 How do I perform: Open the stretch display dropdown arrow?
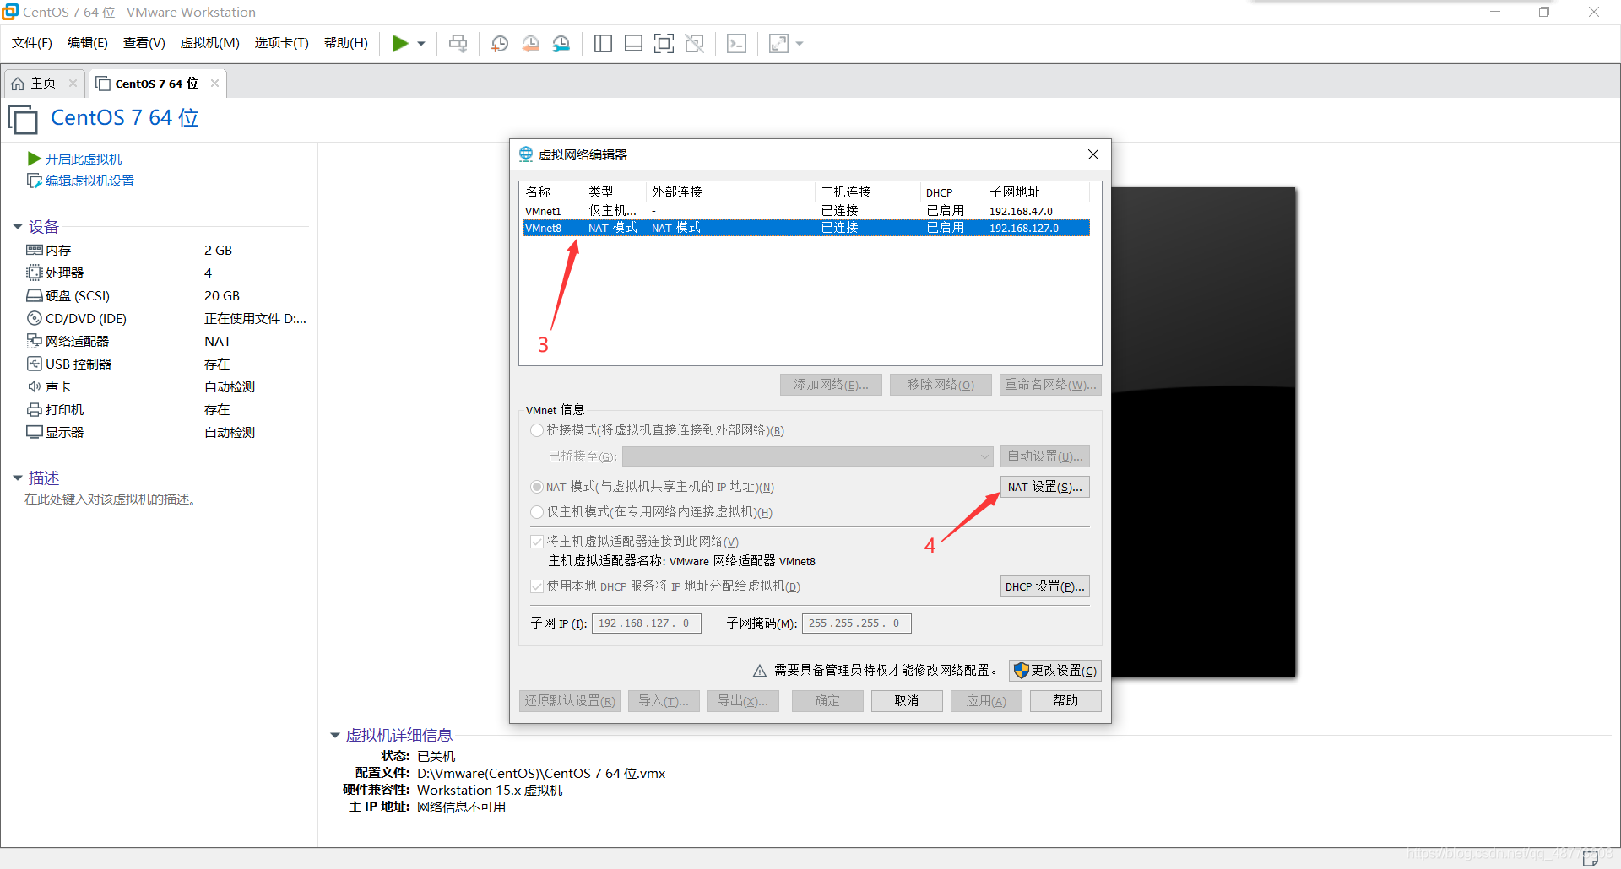point(800,44)
